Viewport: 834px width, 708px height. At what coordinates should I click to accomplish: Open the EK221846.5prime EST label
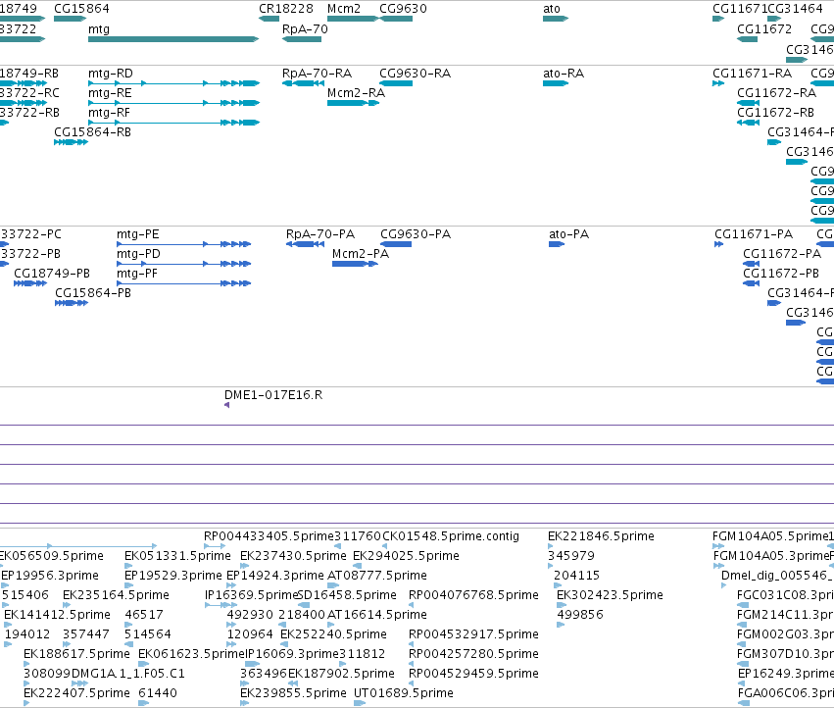601,536
